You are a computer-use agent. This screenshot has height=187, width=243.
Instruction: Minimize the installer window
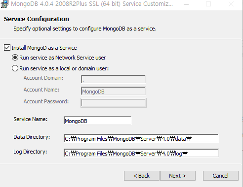pyautogui.click(x=186, y=4)
